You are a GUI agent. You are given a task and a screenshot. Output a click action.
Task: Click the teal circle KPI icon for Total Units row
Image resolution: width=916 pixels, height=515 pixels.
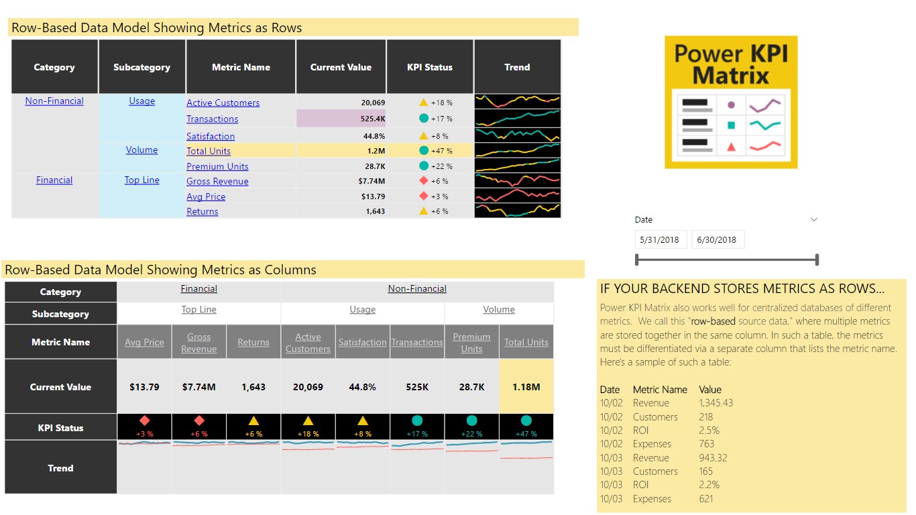pos(423,151)
